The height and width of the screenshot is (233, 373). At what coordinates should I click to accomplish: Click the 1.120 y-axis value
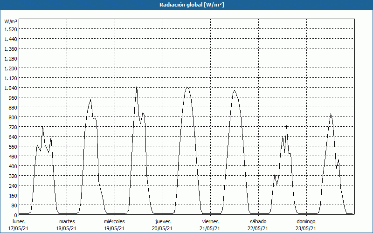(x=11, y=78)
